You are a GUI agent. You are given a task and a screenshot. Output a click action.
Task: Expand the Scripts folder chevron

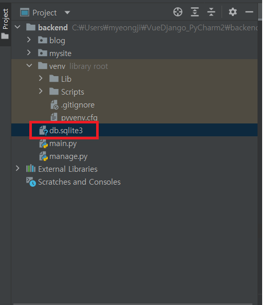point(41,91)
